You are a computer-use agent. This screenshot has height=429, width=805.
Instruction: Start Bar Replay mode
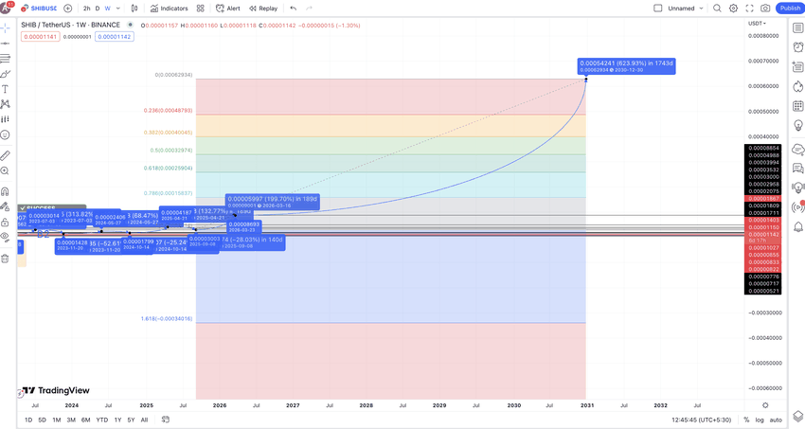[x=263, y=9]
